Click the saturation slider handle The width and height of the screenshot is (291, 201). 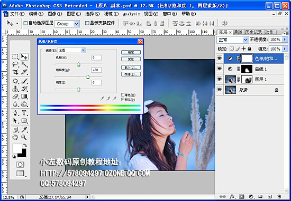pyautogui.click(x=88, y=77)
